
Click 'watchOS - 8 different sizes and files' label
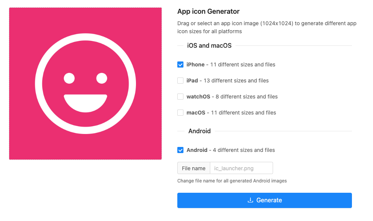pos(232,97)
